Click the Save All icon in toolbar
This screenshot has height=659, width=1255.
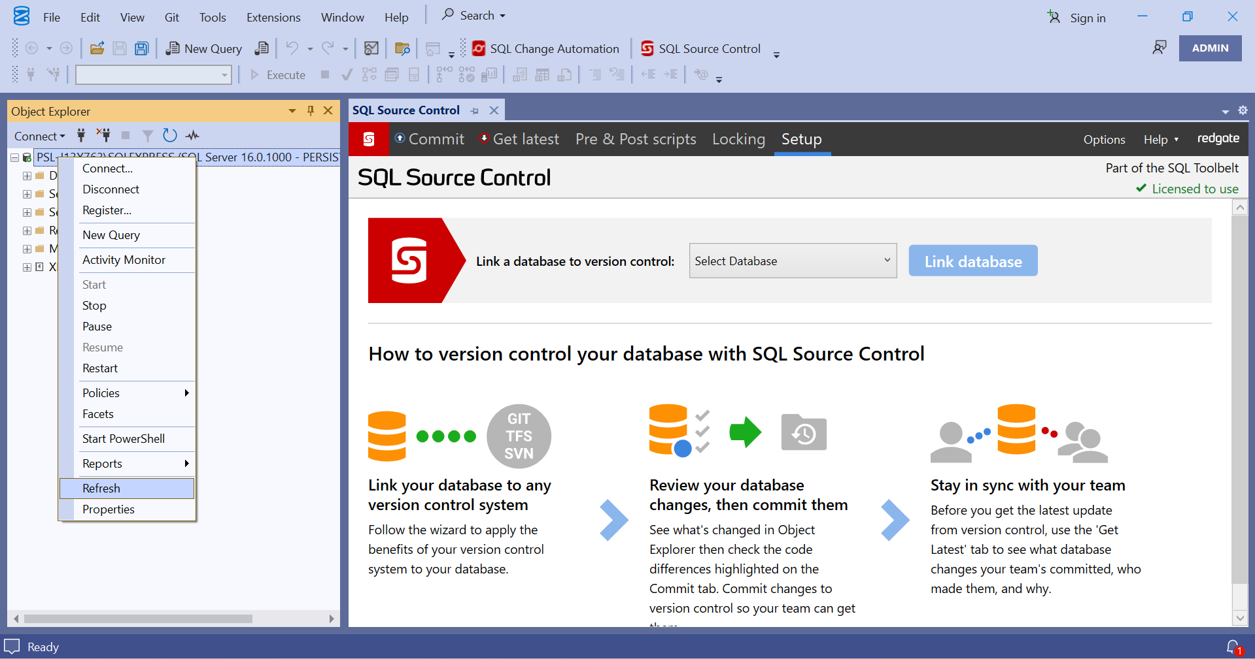coord(141,48)
